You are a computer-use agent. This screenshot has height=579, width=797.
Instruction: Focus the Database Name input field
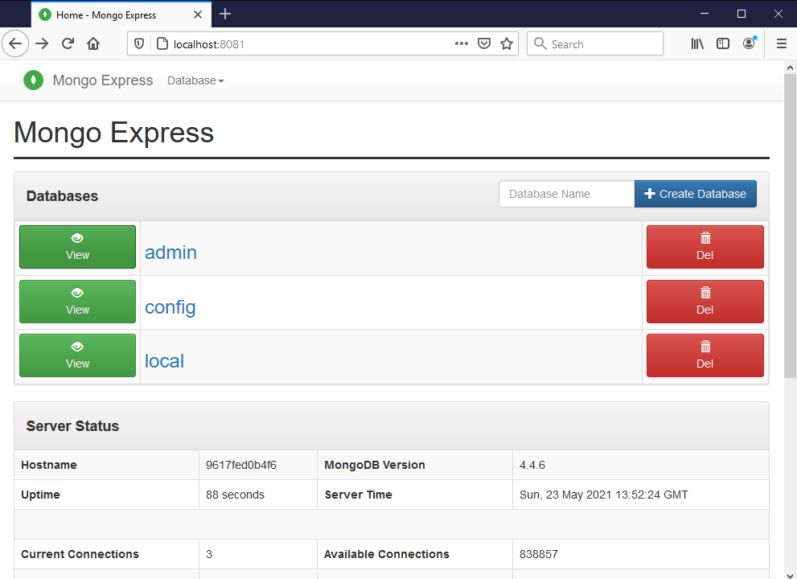click(567, 194)
